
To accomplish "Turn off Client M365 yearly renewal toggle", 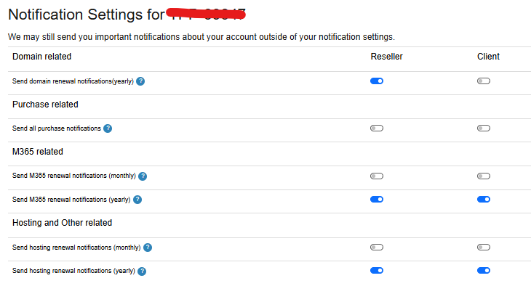I will tap(484, 200).
